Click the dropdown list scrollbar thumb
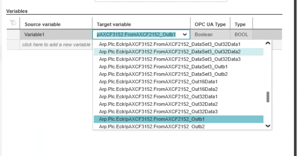 [268, 97]
